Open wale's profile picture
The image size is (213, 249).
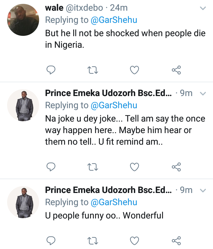click(23, 20)
